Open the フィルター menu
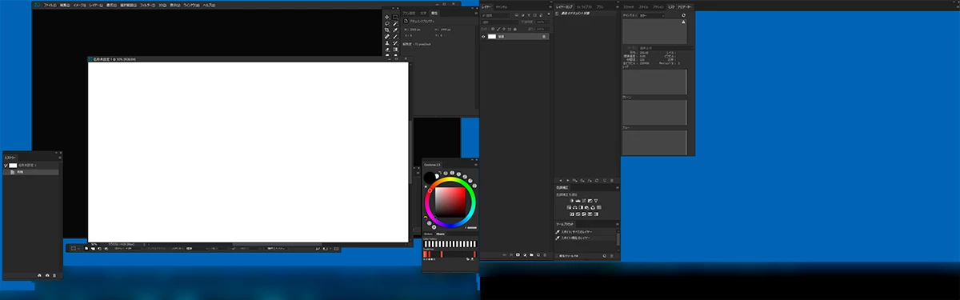Image resolution: width=960 pixels, height=300 pixels. [147, 5]
